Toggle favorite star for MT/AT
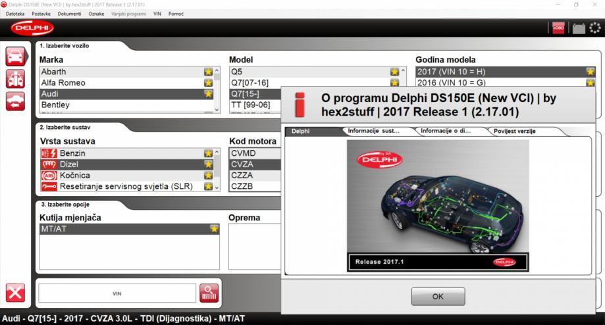Viewport: 605px width, 325px height. click(x=214, y=229)
